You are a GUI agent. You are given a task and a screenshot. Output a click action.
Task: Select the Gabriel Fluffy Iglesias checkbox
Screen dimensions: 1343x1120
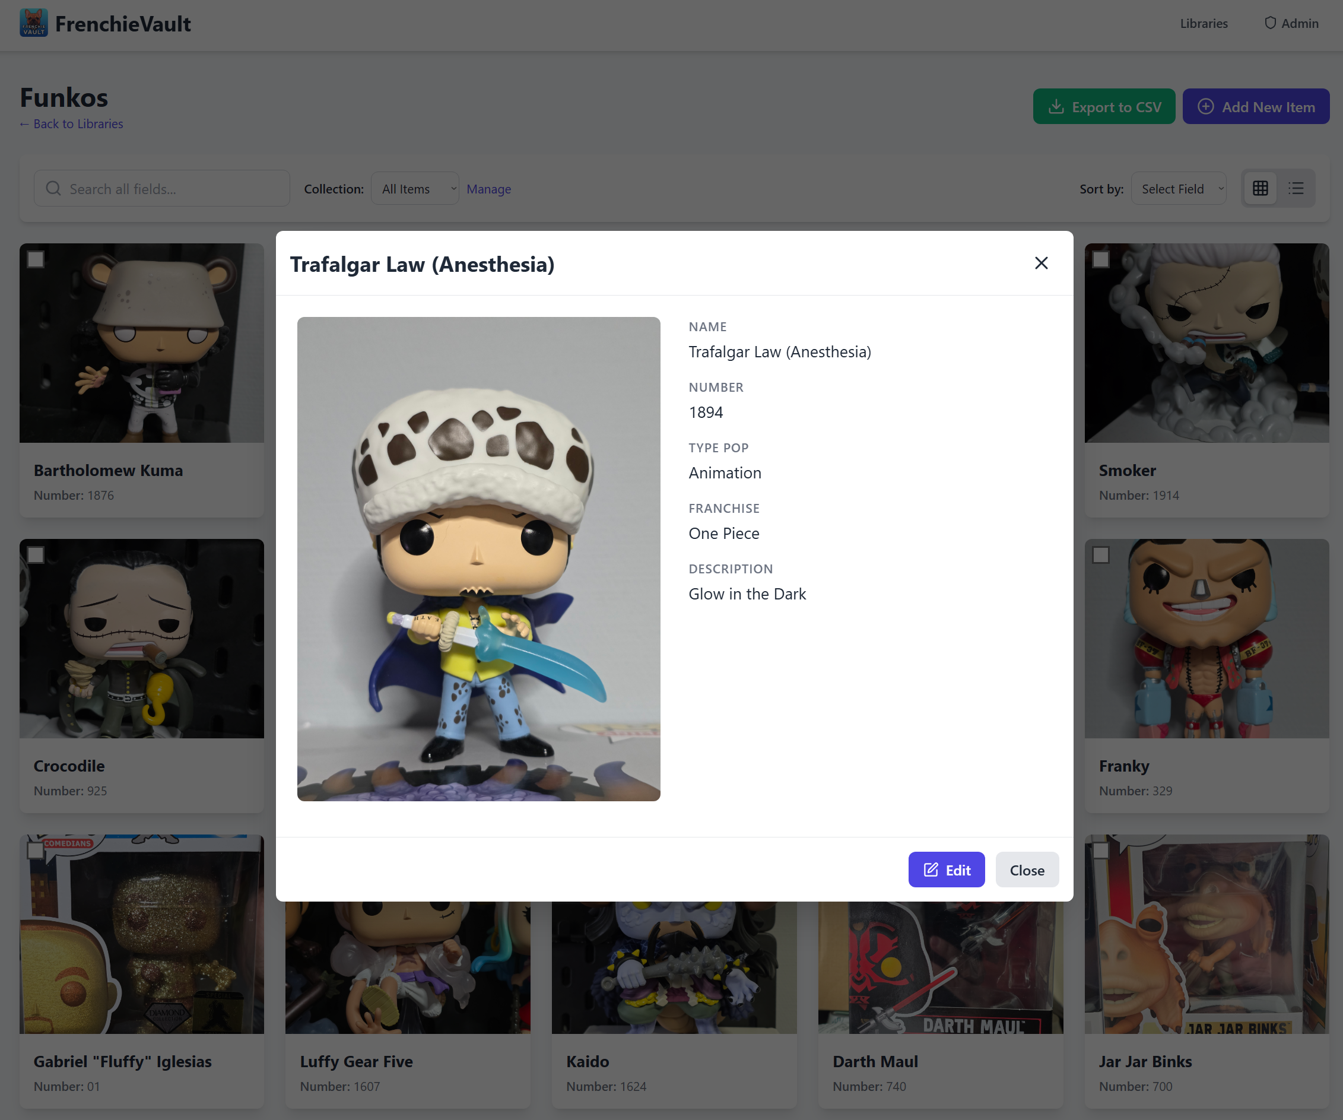tap(36, 850)
